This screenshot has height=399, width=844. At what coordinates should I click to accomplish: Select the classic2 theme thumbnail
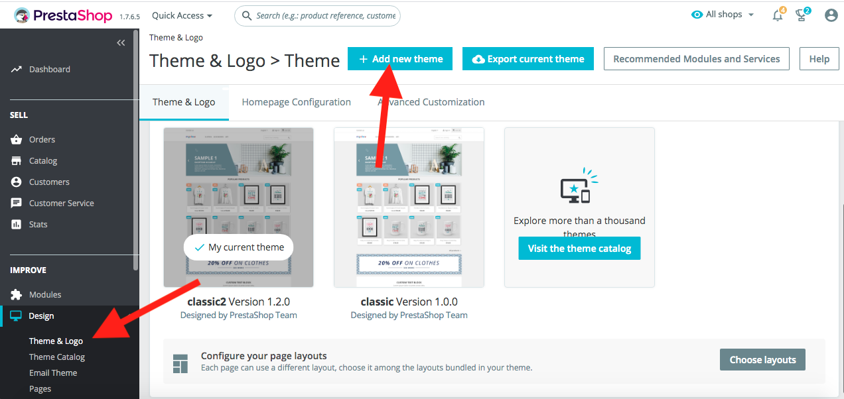click(238, 207)
